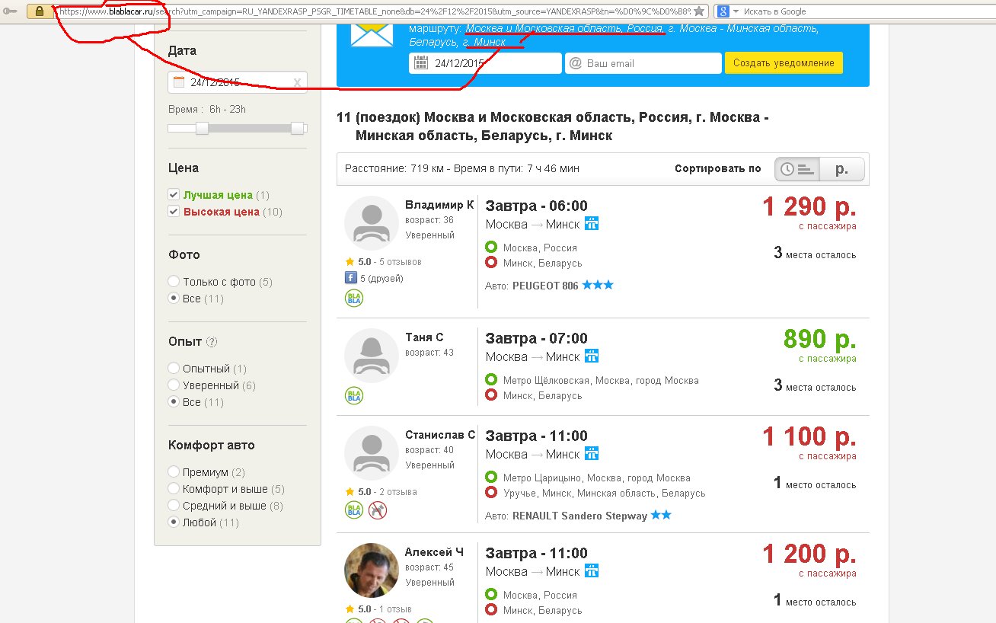Viewport: 996px width, 623px height.
Task: Click Таня С driver avatar
Action: [x=372, y=356]
